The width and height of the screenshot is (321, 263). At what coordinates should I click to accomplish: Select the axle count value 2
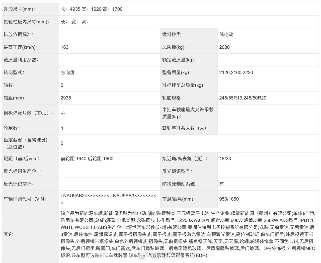click(x=62, y=85)
